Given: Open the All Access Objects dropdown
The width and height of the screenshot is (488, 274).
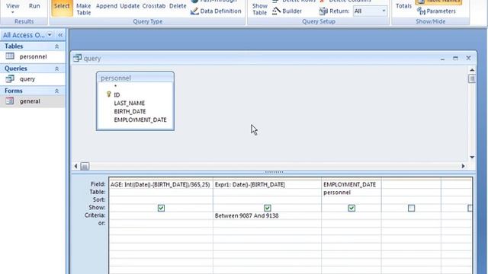Looking at the screenshot, I should pyautogui.click(x=50, y=35).
